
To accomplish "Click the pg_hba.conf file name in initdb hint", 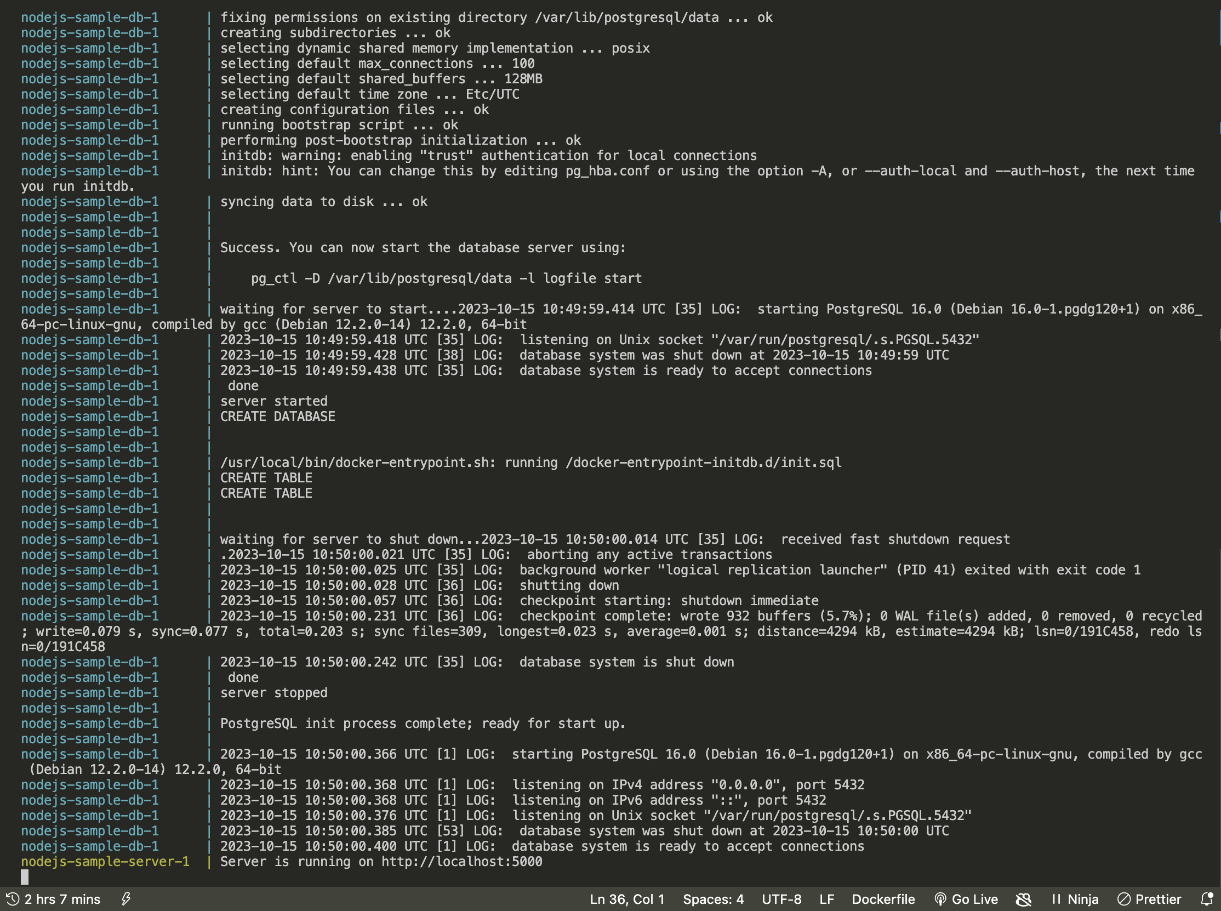I will 607,171.
